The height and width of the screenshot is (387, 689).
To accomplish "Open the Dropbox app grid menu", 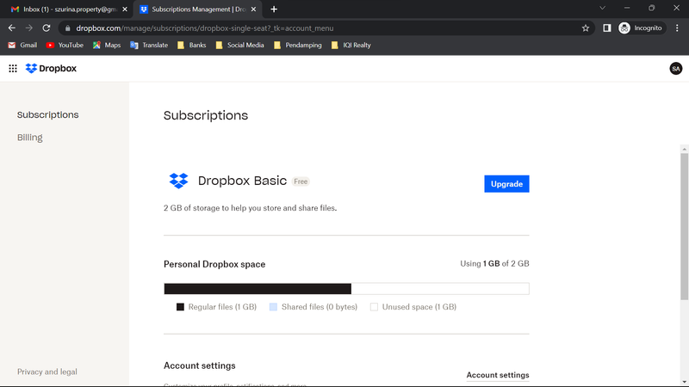I will pos(13,69).
